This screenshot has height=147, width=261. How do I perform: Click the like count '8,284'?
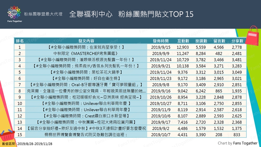(x=201, y=54)
